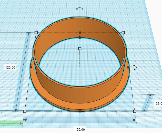The height and width of the screenshot is (133, 162).
Task: Click the green offset dimension arrow
Action: tap(11, 123)
